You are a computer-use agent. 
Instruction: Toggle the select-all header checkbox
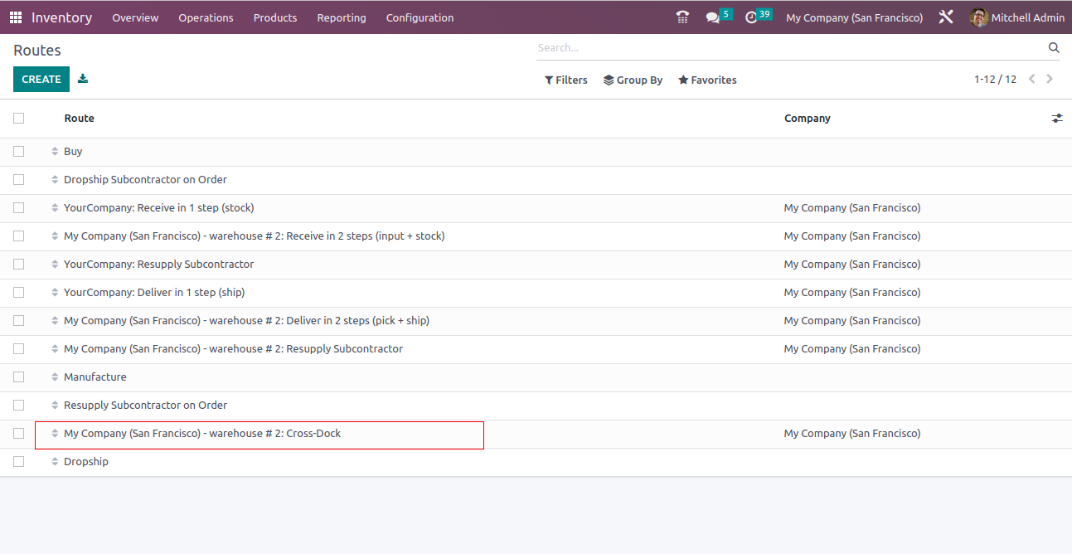tap(19, 119)
